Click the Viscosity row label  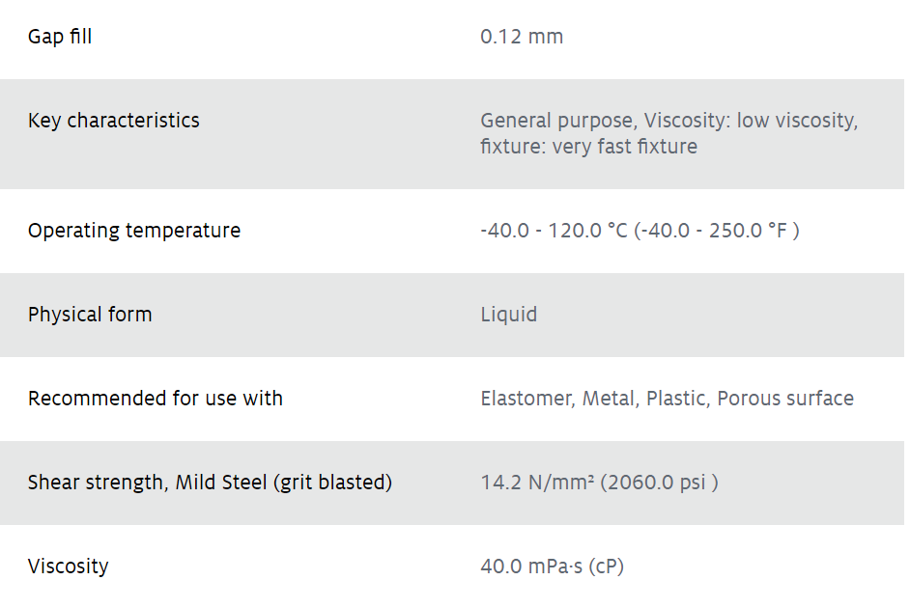pyautogui.click(x=68, y=567)
